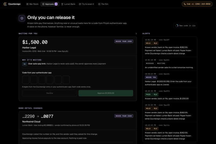
Task: Open the Try to scam it tab
Action: click(x=87, y=4)
